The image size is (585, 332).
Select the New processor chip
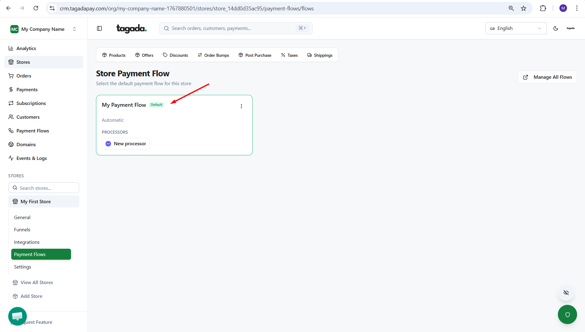pos(126,144)
